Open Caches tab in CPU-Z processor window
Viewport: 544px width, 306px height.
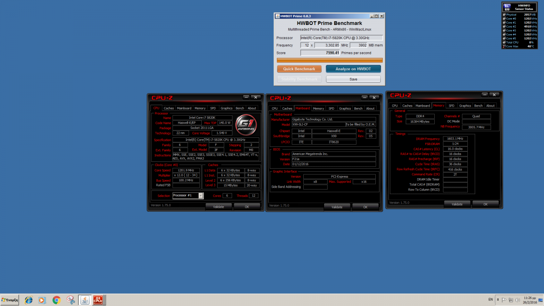point(169,108)
